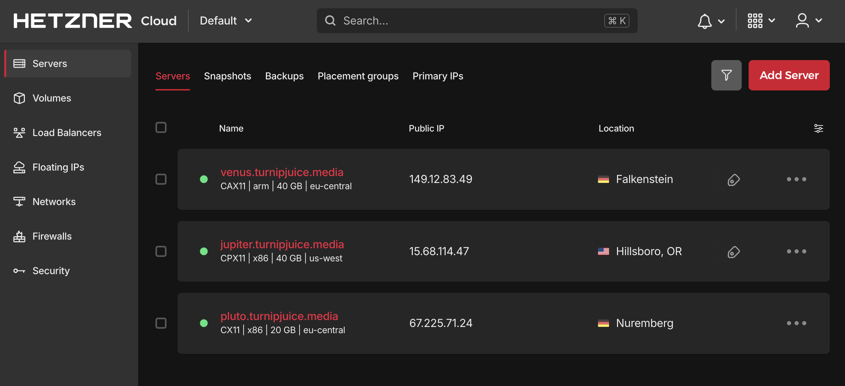Expand the Default project dropdown

[x=225, y=20]
